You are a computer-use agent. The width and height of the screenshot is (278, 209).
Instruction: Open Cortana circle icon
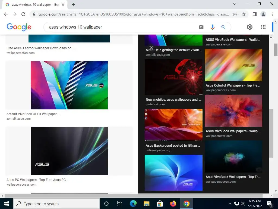(x=106, y=204)
